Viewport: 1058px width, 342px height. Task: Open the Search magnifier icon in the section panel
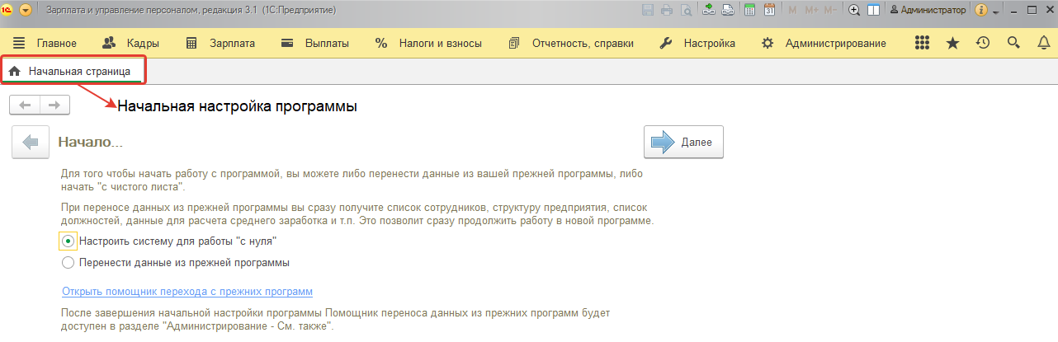[1013, 43]
